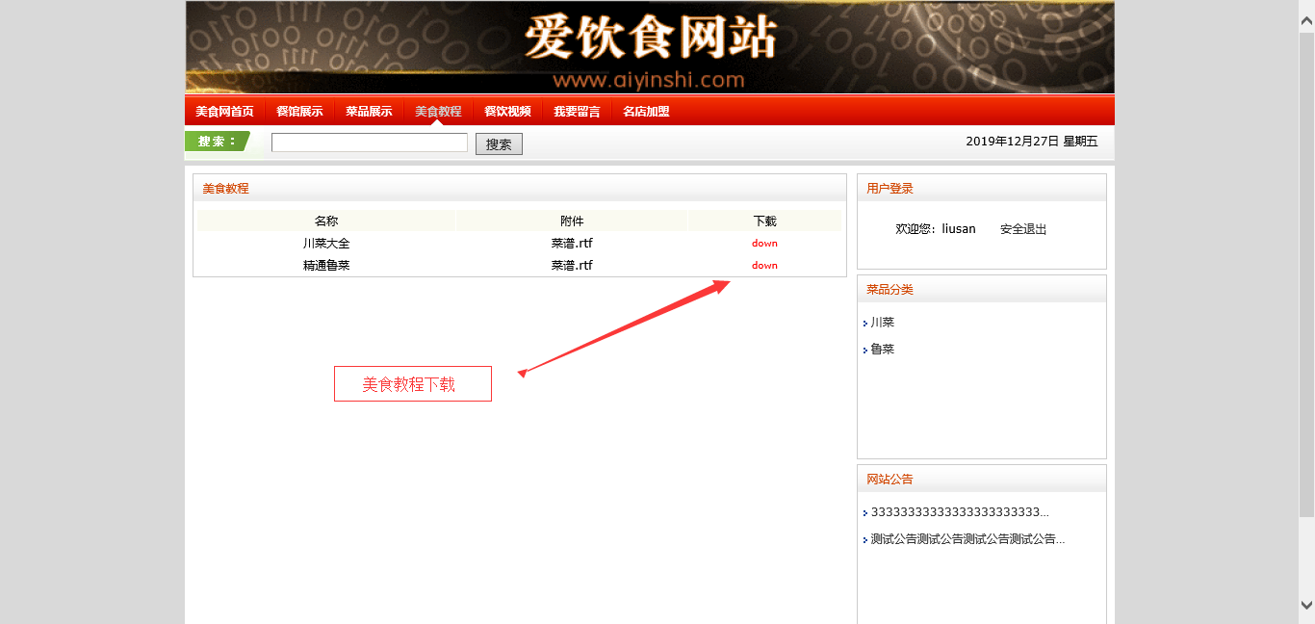
Task: Focus the search text field
Action: (x=369, y=143)
